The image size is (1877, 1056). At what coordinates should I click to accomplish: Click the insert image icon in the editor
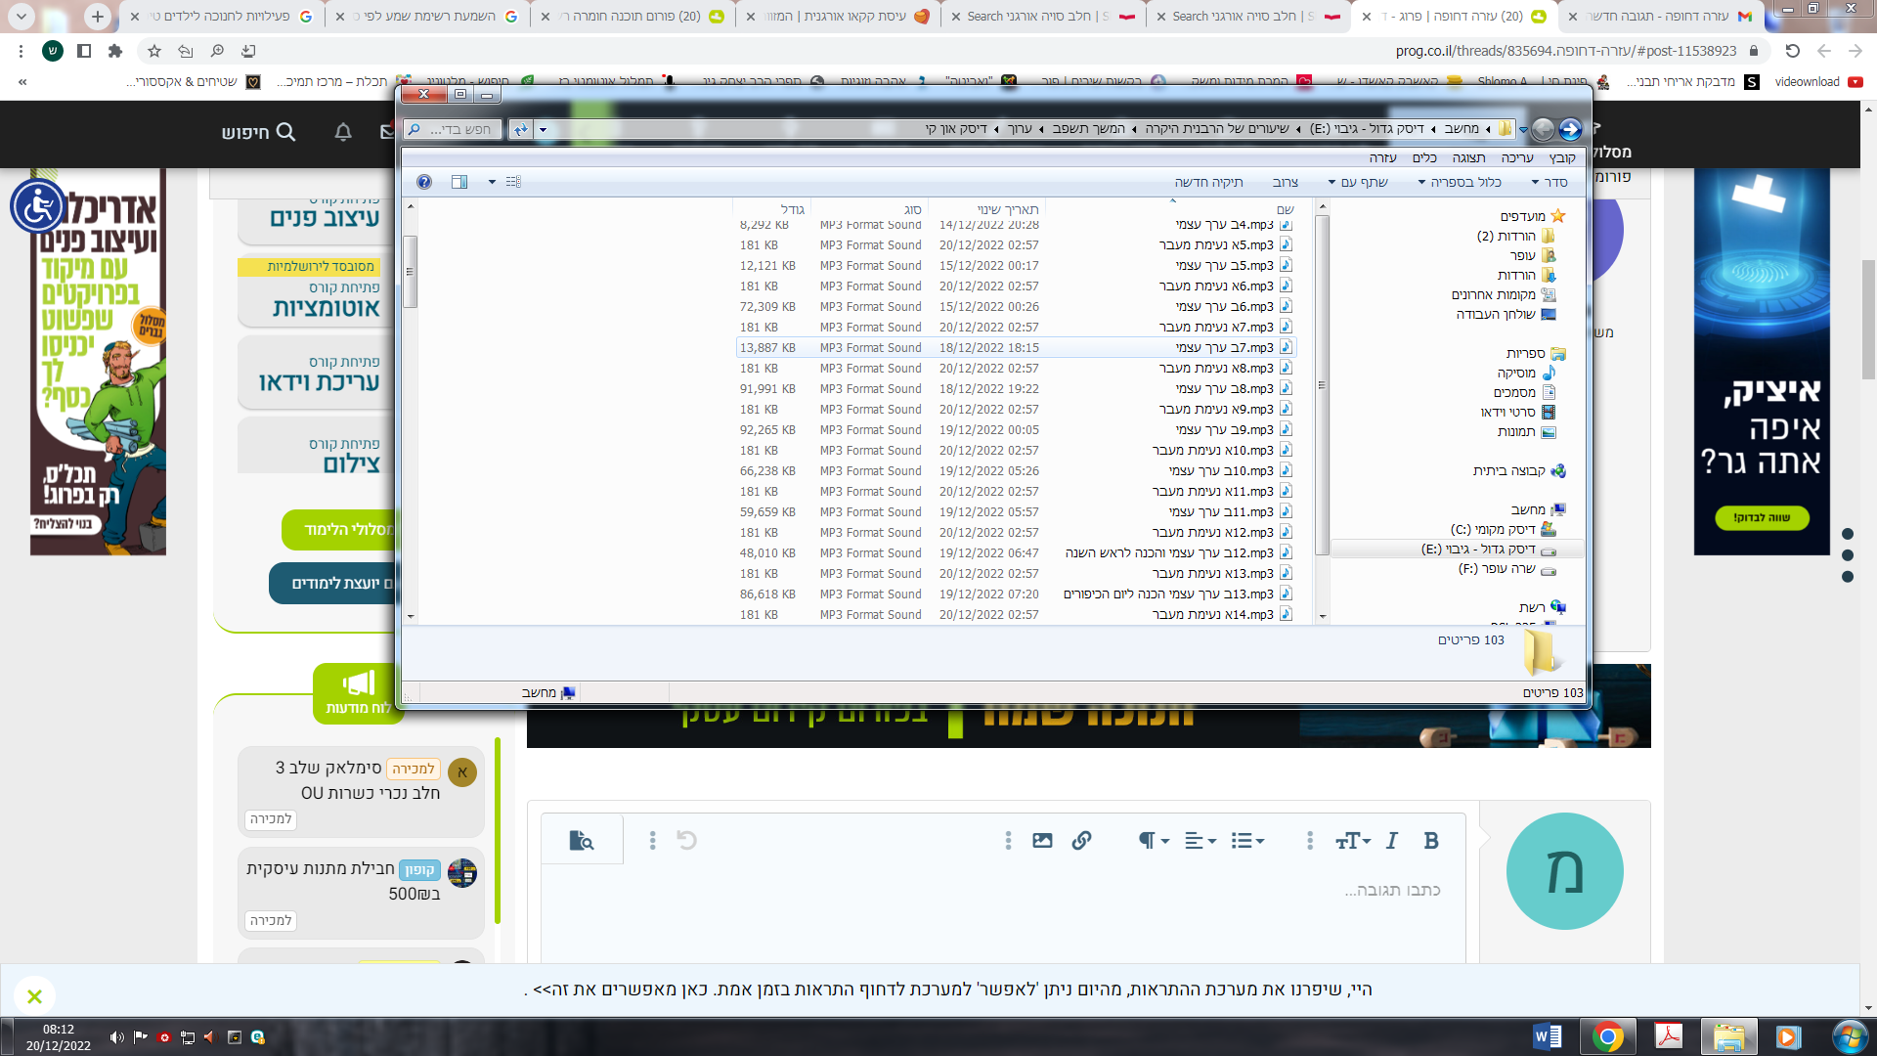1042,841
